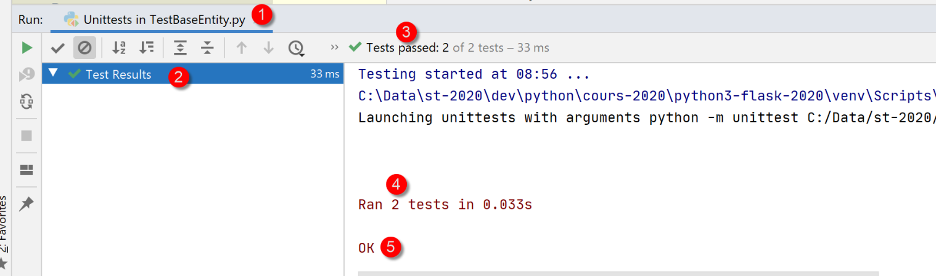Show more toolbar actions double chevron
Screen dimensions: 936x276
click(x=334, y=47)
